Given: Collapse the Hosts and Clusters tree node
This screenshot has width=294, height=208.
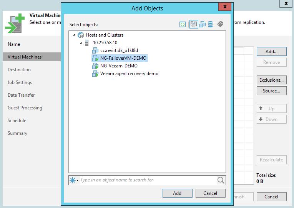Looking at the screenshot, I should pyautogui.click(x=74, y=35).
